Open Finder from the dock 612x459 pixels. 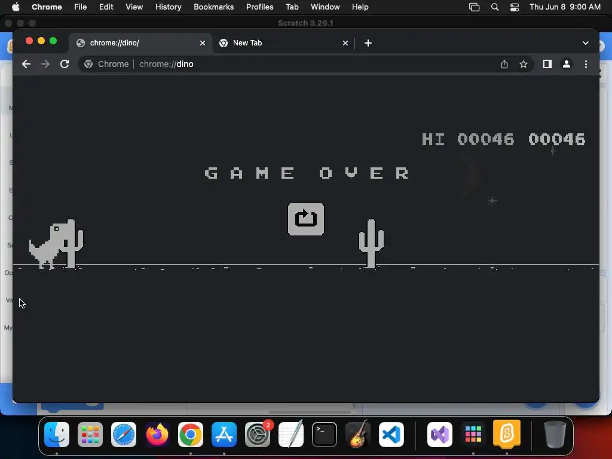click(x=57, y=434)
